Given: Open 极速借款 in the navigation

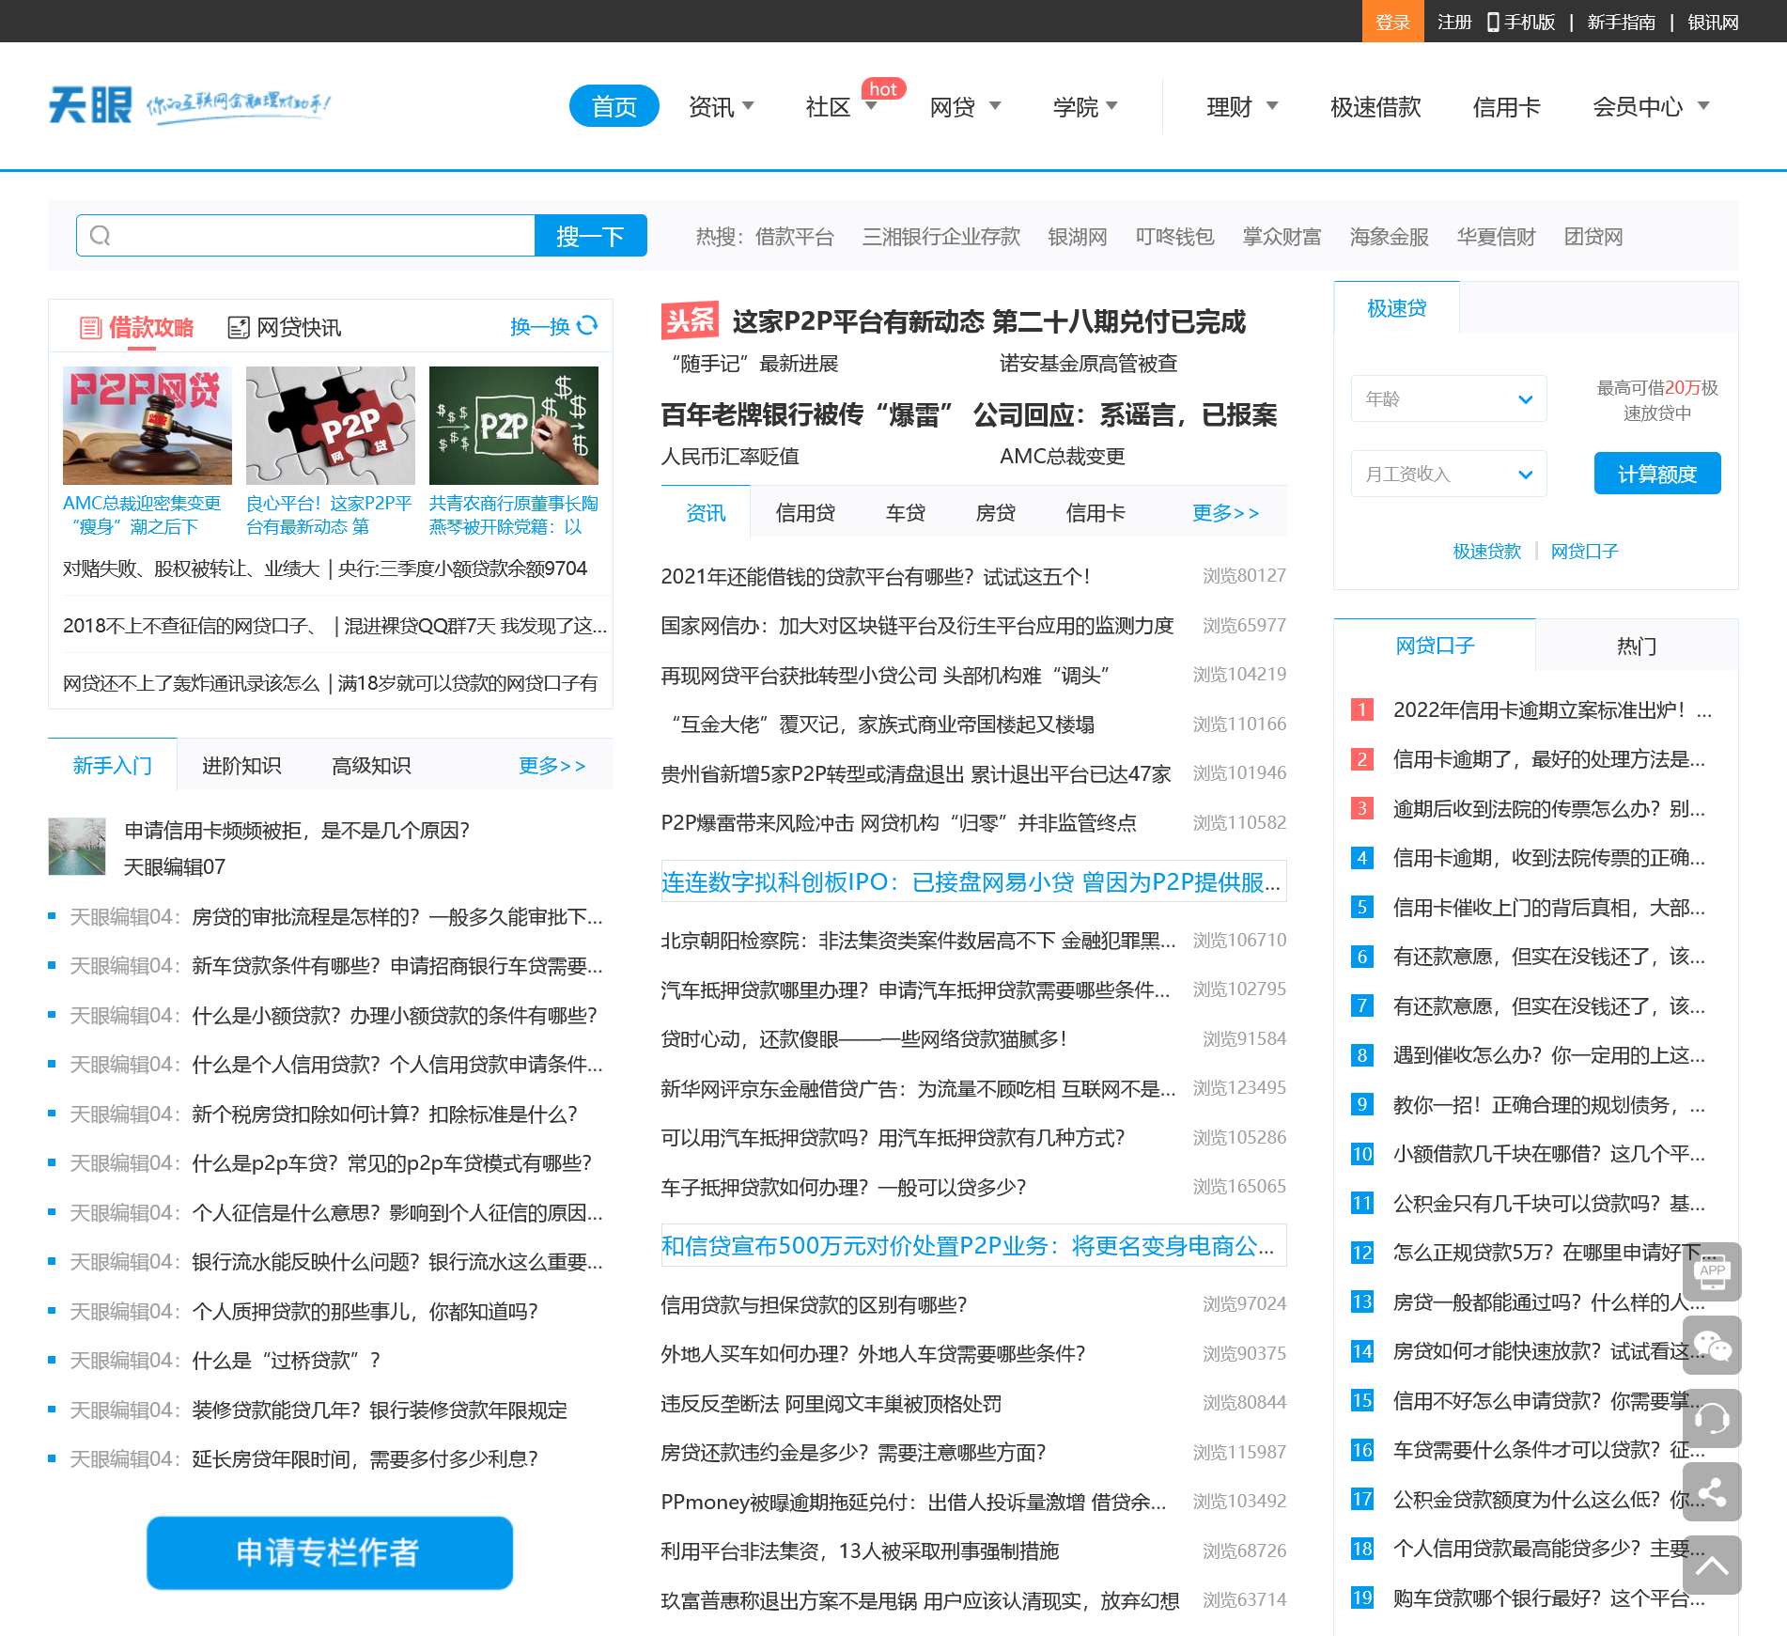Looking at the screenshot, I should point(1375,107).
